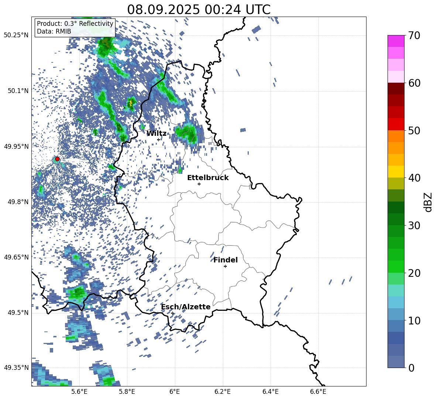Screen dimensions: 437x399
Task: Click the longitude label 6°E
Action: 175,392
